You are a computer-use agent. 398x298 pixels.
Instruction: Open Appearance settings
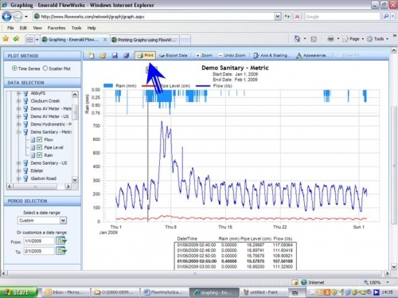point(311,56)
